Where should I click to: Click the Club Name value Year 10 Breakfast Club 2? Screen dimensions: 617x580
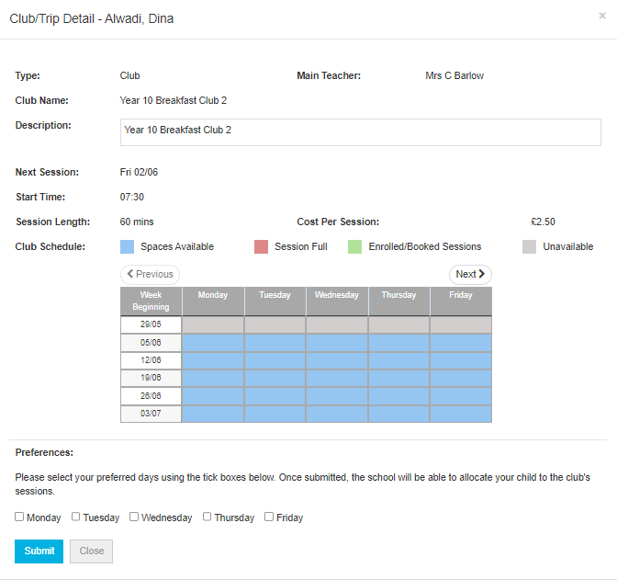pos(174,100)
